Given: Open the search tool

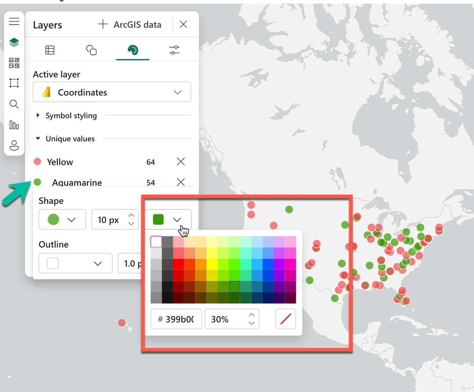Looking at the screenshot, I should [x=14, y=104].
